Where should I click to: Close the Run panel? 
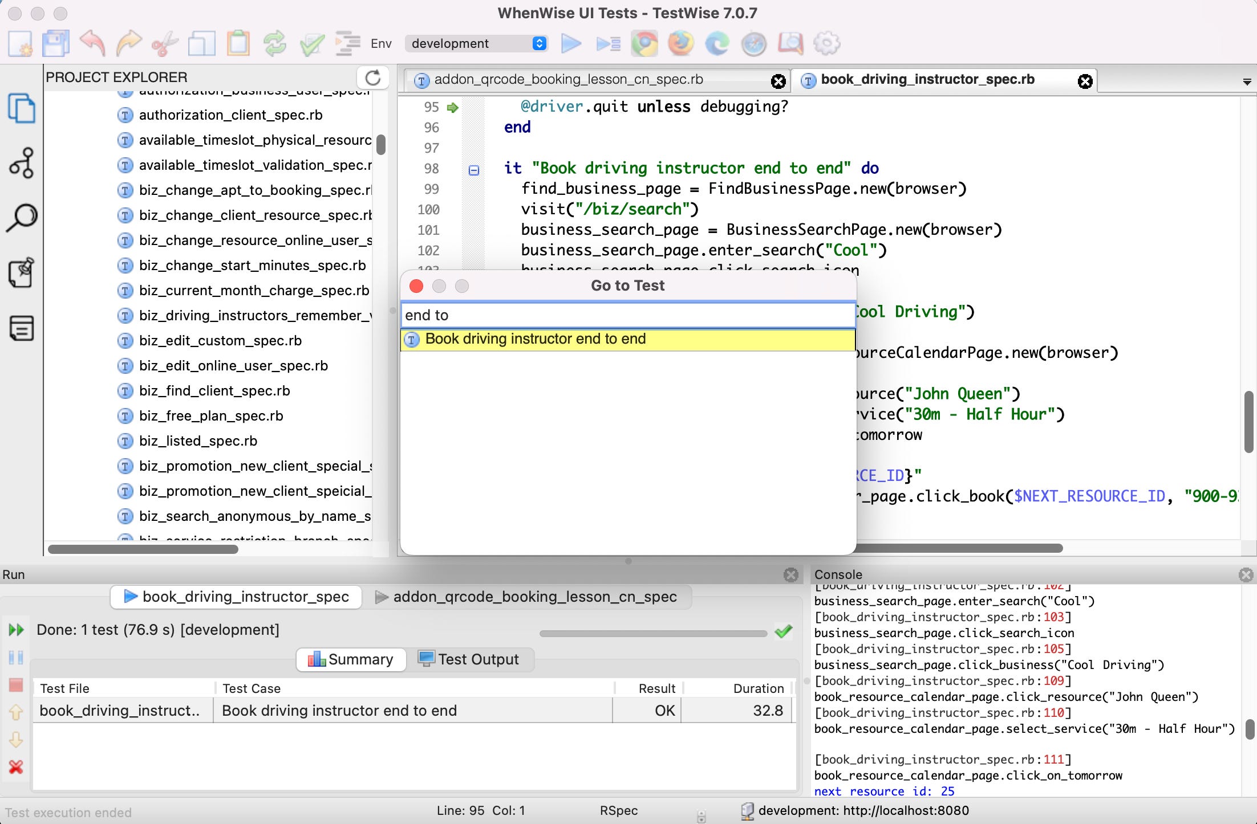point(791,575)
